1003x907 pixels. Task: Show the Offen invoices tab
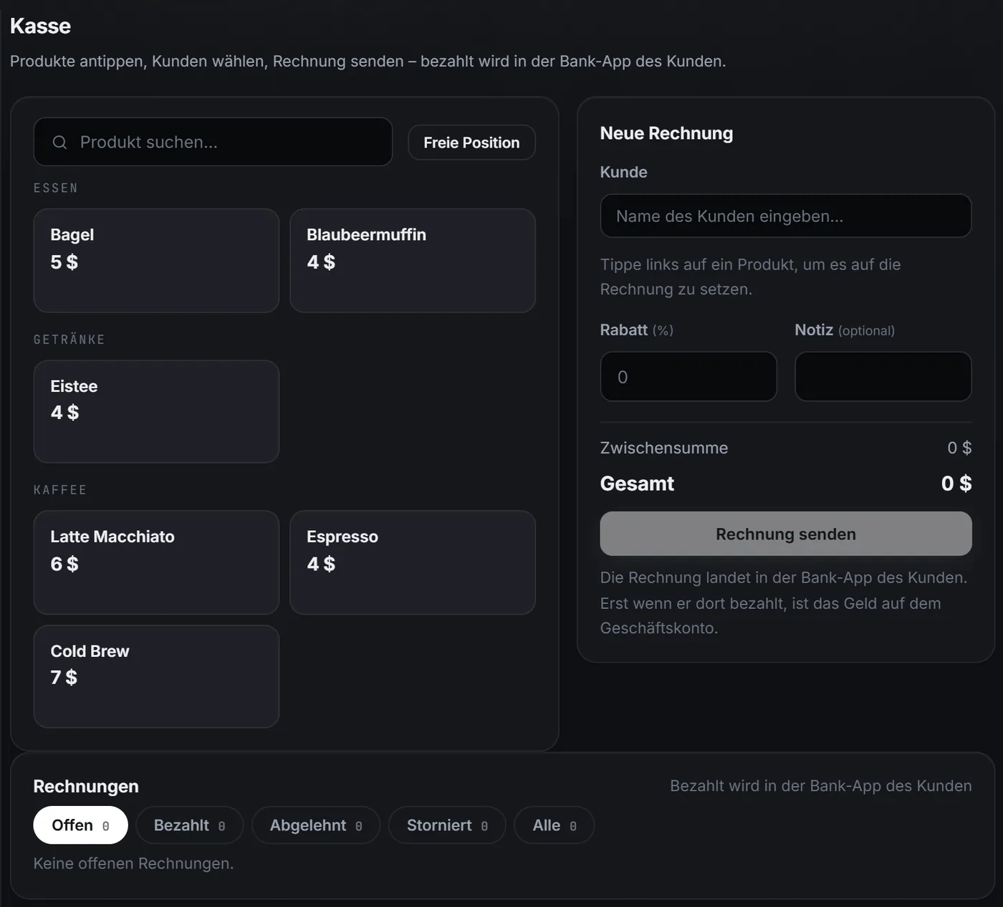(80, 825)
